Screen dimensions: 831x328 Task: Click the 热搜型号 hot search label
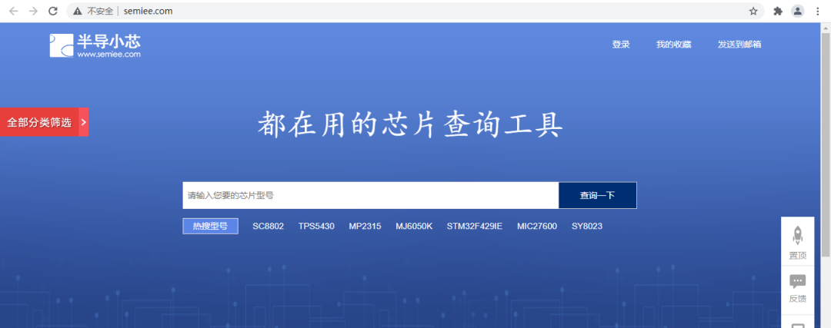point(210,226)
